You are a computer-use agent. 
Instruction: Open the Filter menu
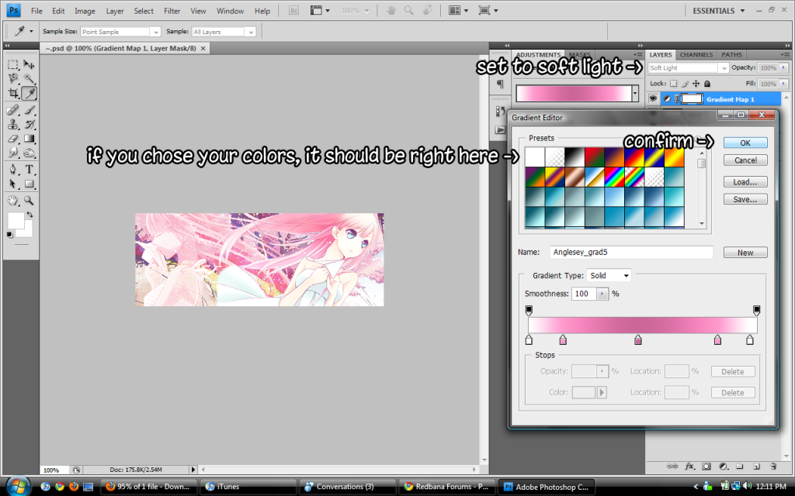click(172, 11)
